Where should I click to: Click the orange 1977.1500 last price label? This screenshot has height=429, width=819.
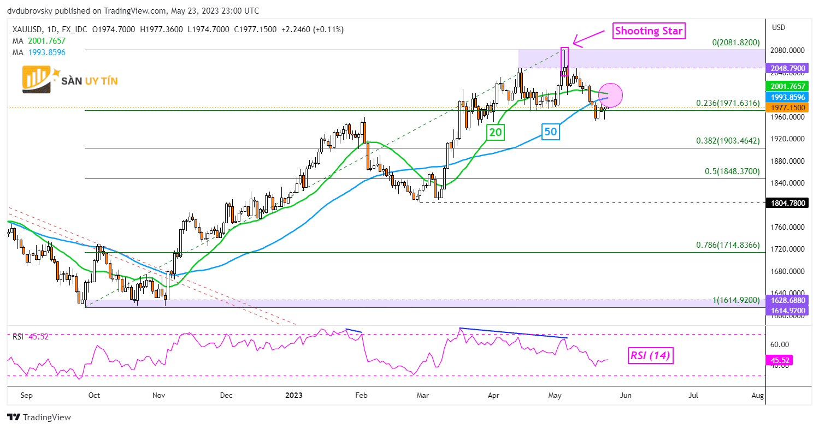(786, 108)
